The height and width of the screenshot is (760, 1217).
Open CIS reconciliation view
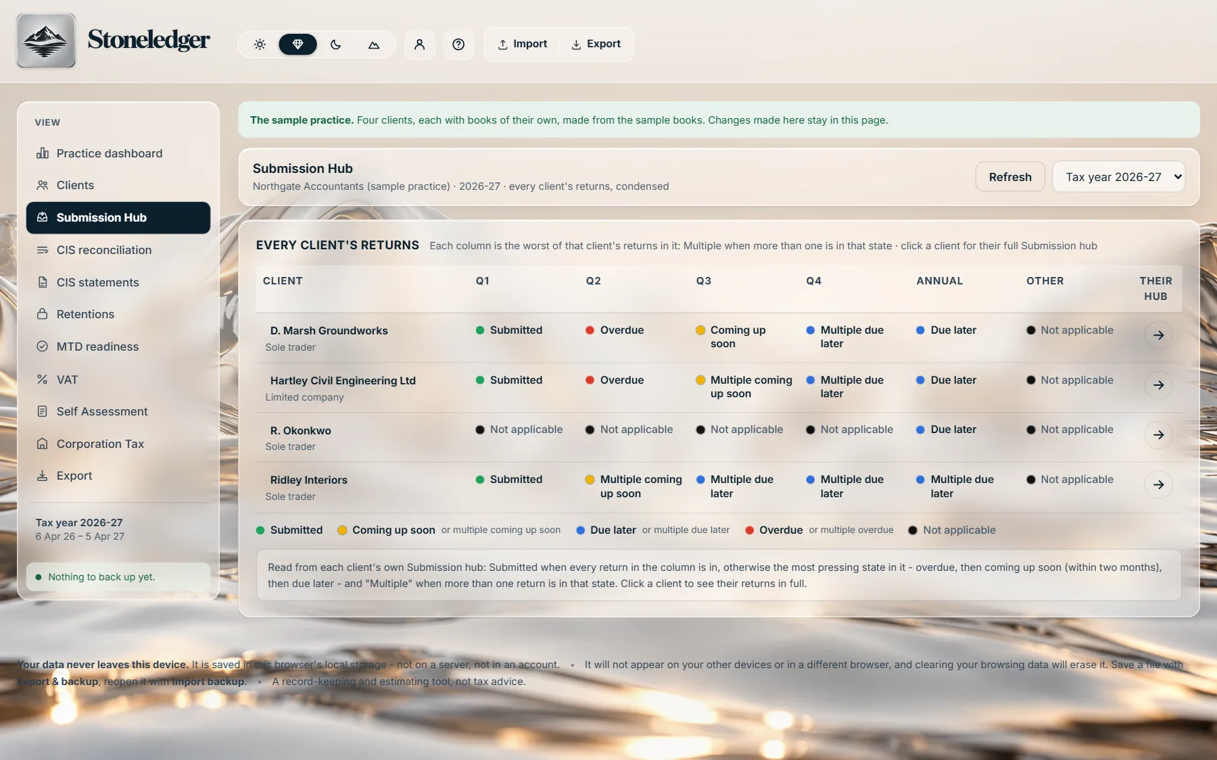[x=118, y=250]
